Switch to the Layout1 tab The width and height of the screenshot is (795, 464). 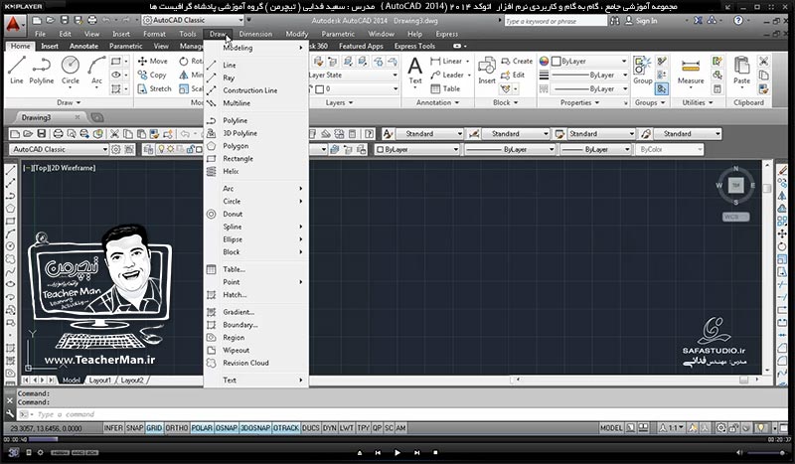tap(100, 380)
